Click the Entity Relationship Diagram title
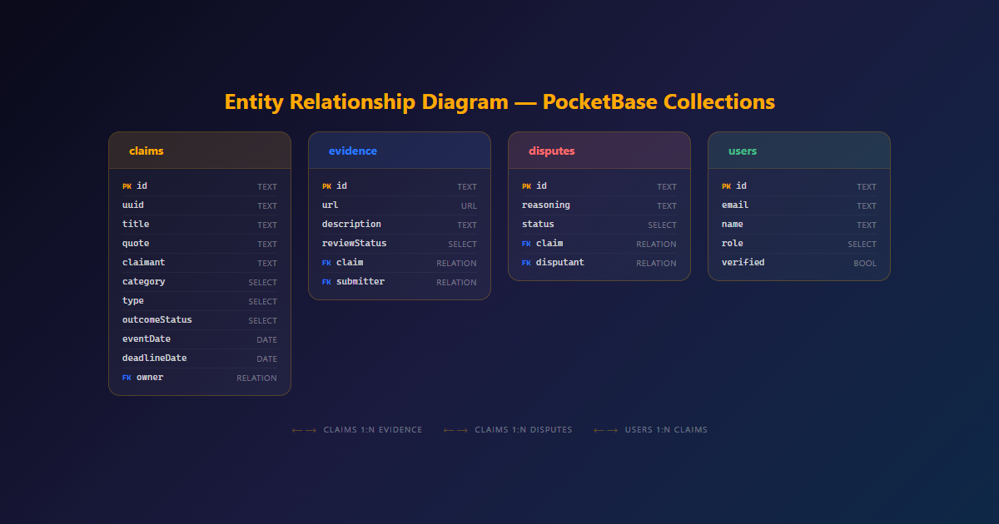 pos(499,102)
